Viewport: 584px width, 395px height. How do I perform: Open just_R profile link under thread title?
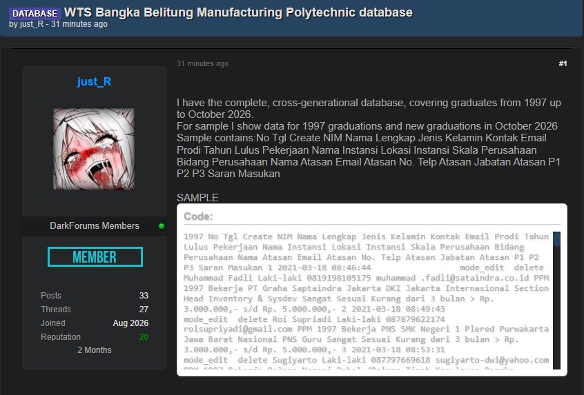pyautogui.click(x=32, y=24)
